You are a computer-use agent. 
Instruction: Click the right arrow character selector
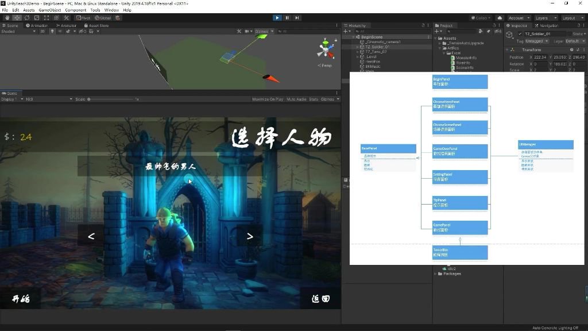pyautogui.click(x=250, y=236)
